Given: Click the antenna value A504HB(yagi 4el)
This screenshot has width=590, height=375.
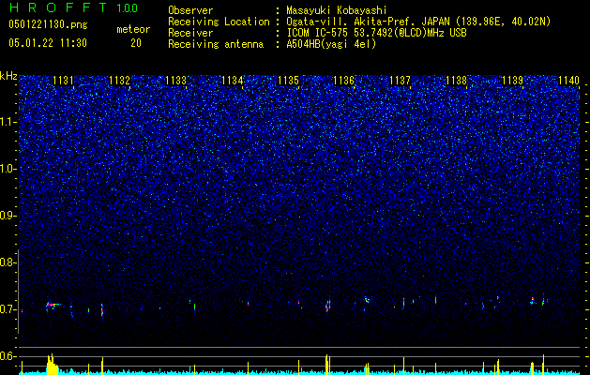Looking at the screenshot, I should (x=331, y=44).
